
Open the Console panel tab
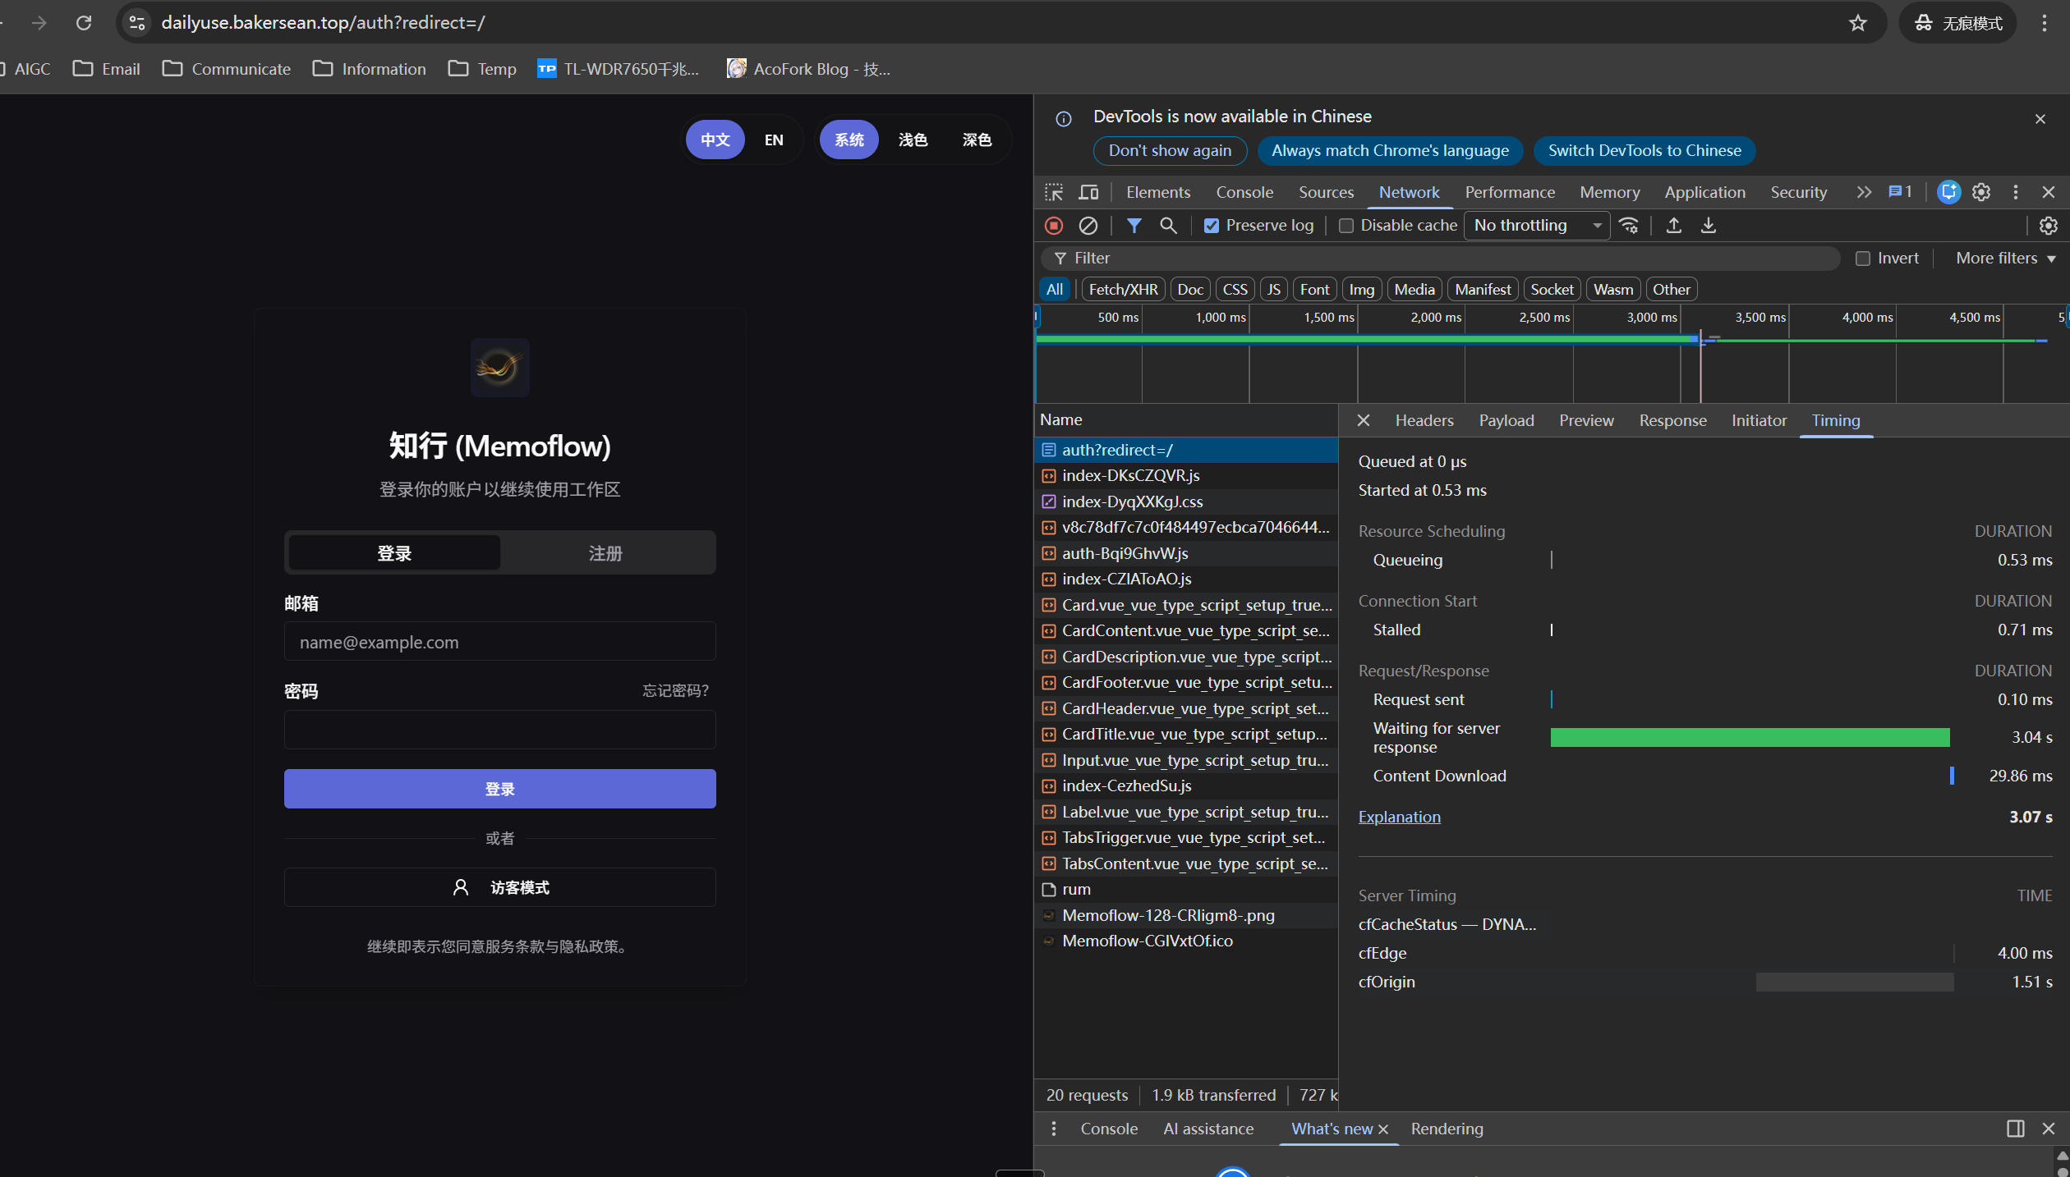(1244, 192)
